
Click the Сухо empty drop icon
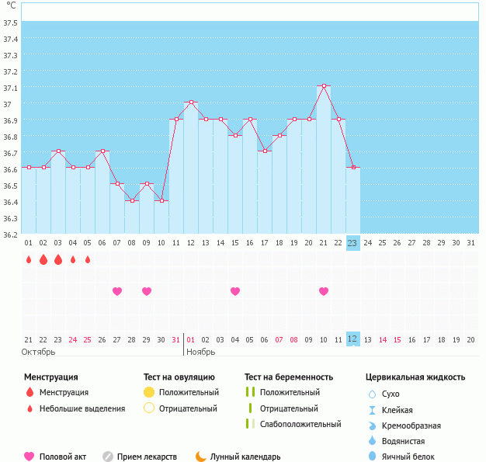(x=372, y=394)
